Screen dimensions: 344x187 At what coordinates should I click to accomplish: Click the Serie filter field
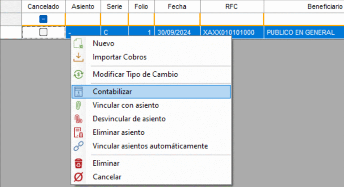pos(114,19)
